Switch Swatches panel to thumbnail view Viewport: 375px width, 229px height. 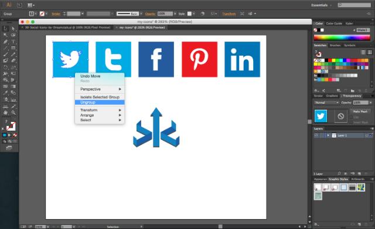click(370, 52)
